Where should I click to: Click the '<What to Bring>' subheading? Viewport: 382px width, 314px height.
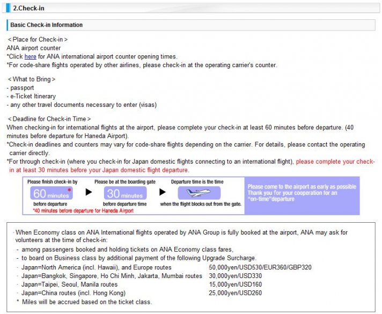pos(31,79)
